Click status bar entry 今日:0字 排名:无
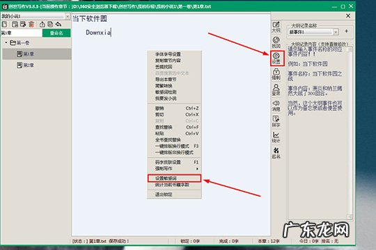Image resolution: width=376 pixels, height=250 pixels. coord(319,241)
